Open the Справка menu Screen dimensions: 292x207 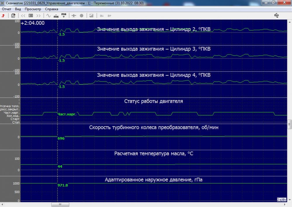click(51, 9)
